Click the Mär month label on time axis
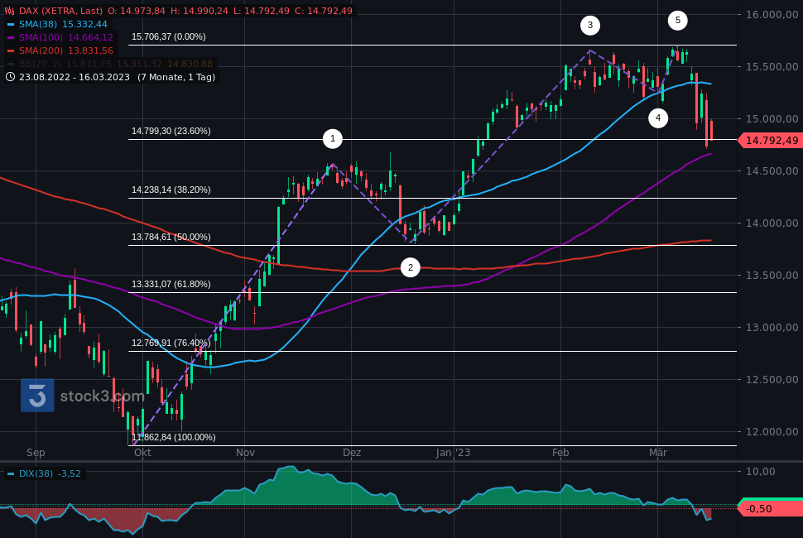The image size is (803, 538). pyautogui.click(x=658, y=453)
